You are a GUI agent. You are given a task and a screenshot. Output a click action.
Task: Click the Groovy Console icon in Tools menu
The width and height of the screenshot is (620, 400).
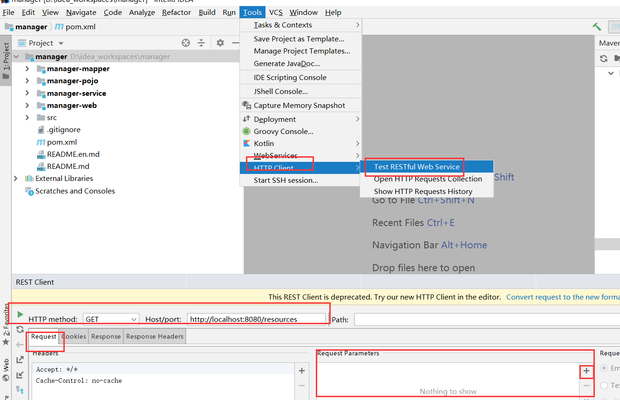[x=246, y=131]
